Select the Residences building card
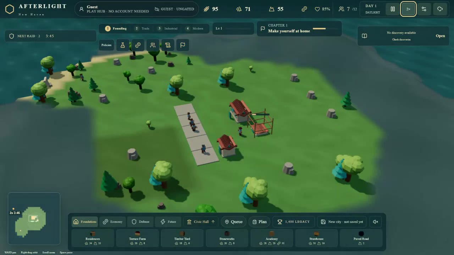The height and width of the screenshot is (255, 454). 93,238
